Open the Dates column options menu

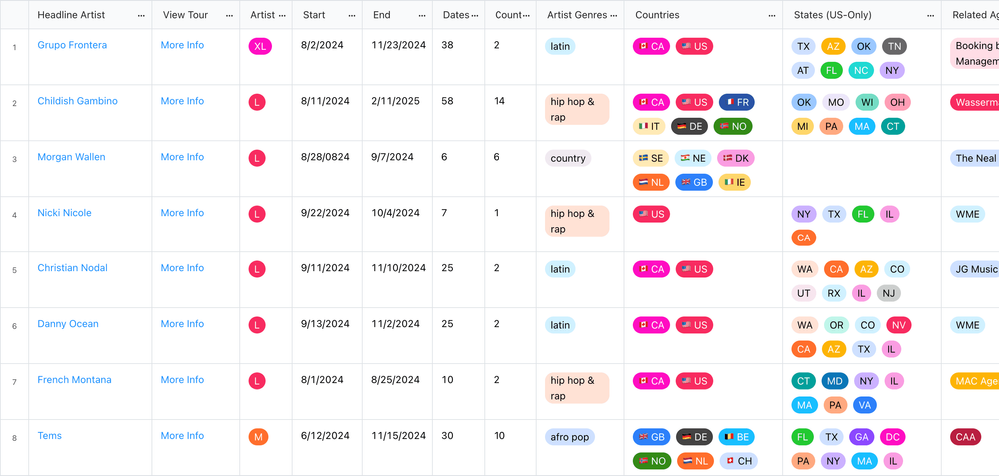(x=474, y=15)
